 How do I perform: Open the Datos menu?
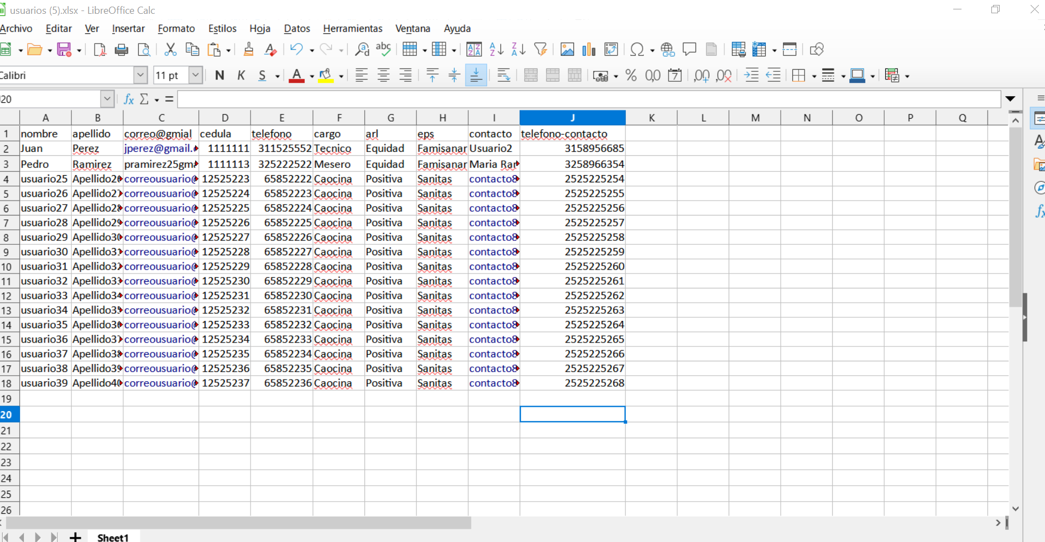click(297, 29)
